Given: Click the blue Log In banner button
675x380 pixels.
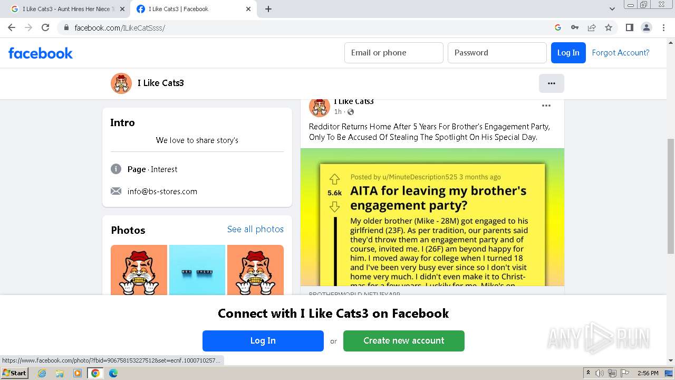Looking at the screenshot, I should tap(263, 341).
